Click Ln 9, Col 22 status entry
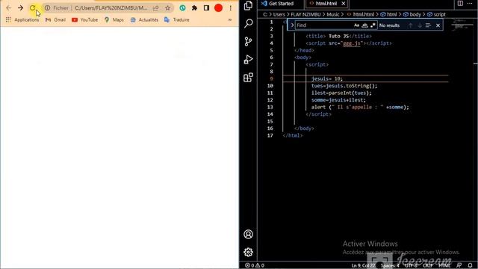This screenshot has height=269, width=478. tap(364, 265)
